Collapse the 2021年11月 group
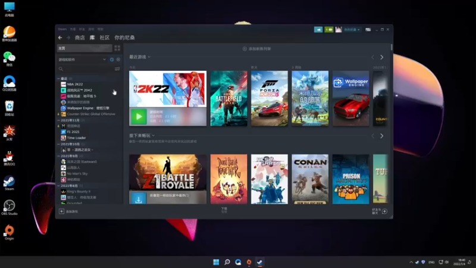Screen dimensions: 476x268 point(58,120)
